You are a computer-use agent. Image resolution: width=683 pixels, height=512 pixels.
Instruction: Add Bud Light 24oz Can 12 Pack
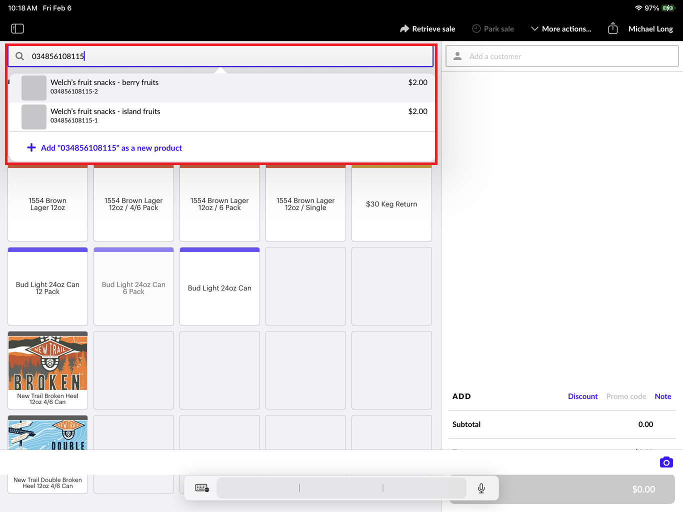pyautogui.click(x=47, y=286)
